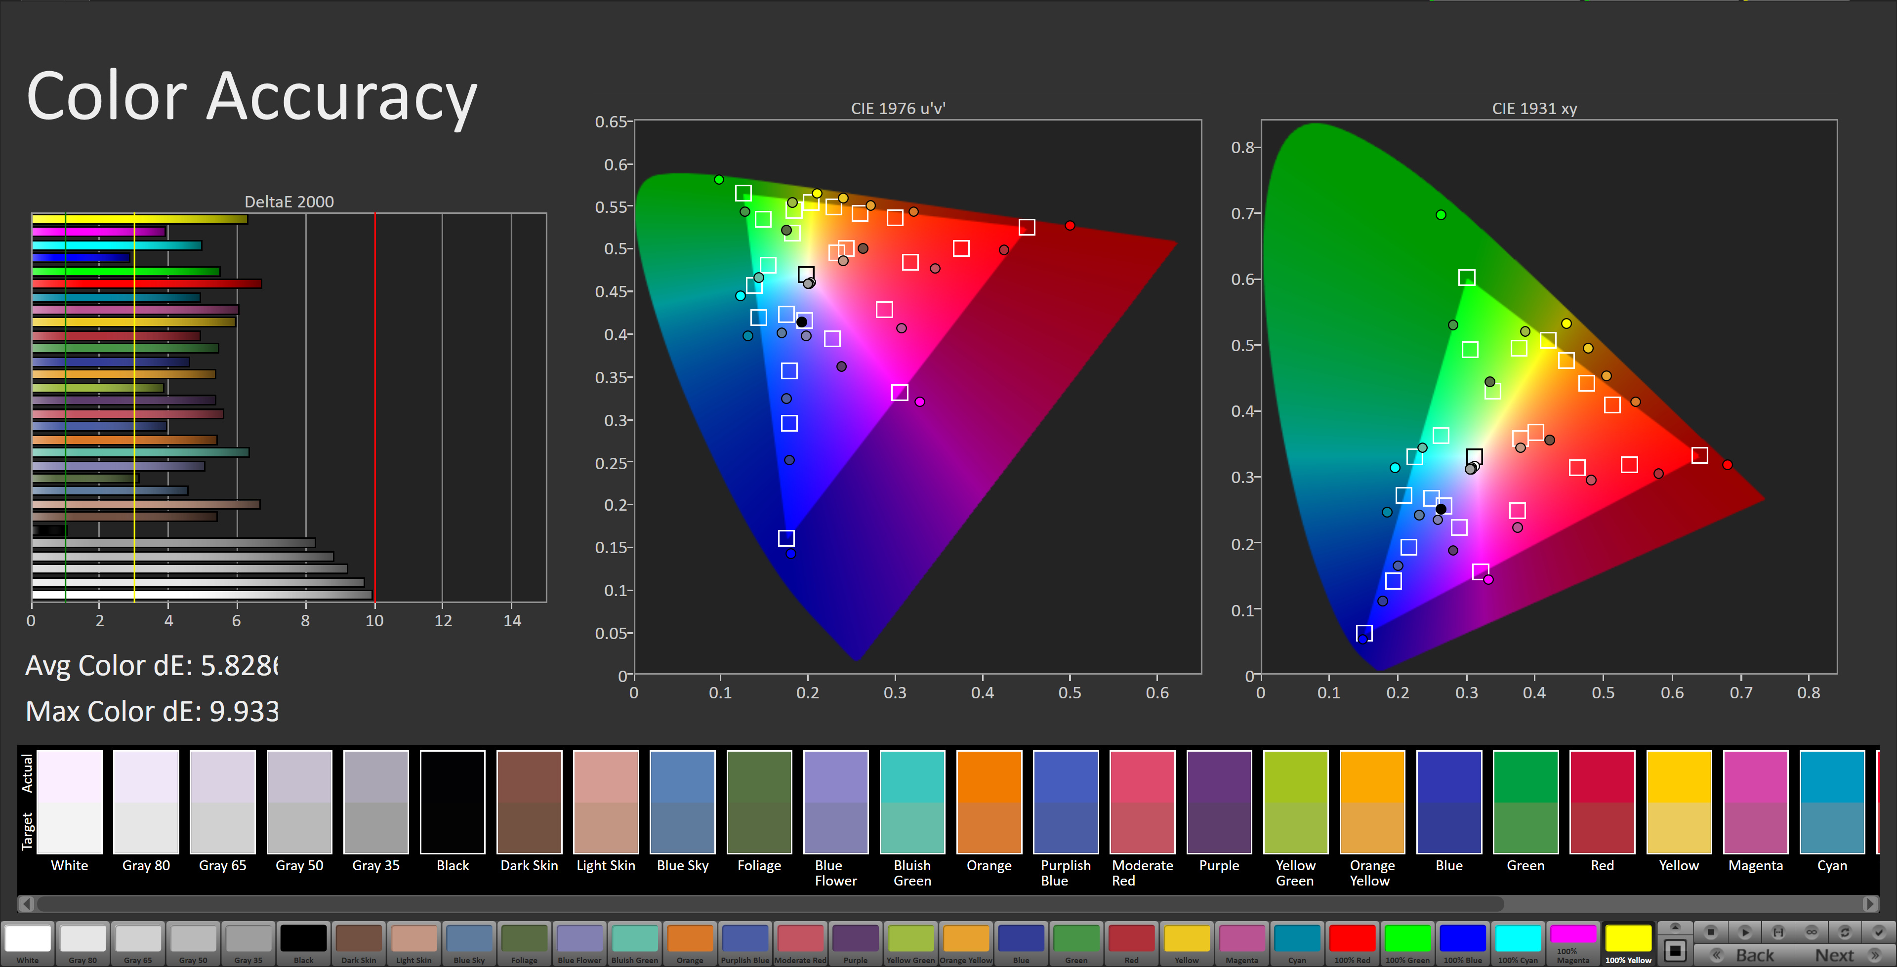This screenshot has height=967, width=1897.
Task: Click the infinity continuous-read icon
Action: [1812, 931]
